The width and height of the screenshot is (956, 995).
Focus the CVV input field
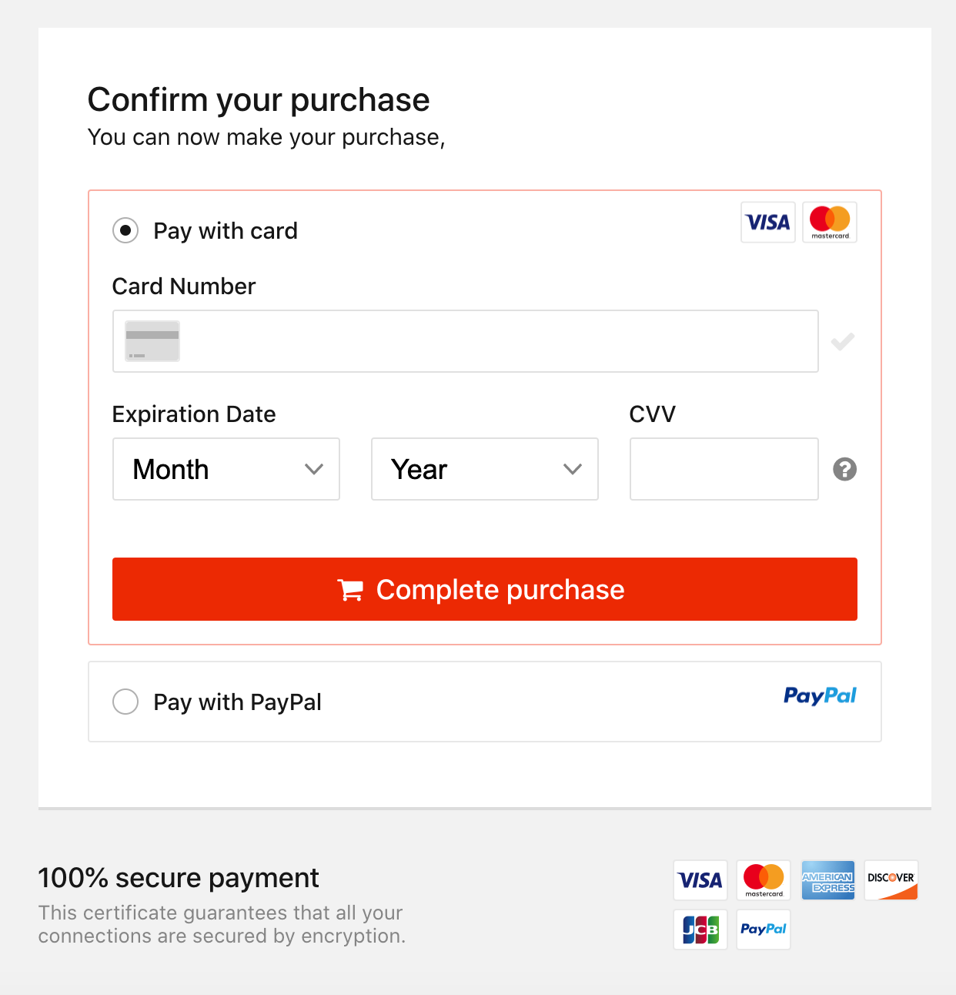[x=724, y=469]
